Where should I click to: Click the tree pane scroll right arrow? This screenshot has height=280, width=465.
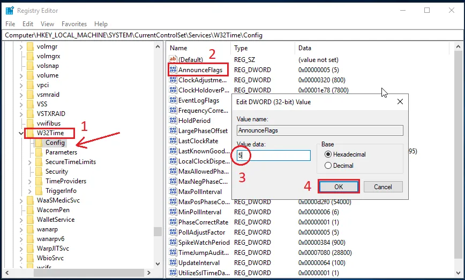click(149, 273)
